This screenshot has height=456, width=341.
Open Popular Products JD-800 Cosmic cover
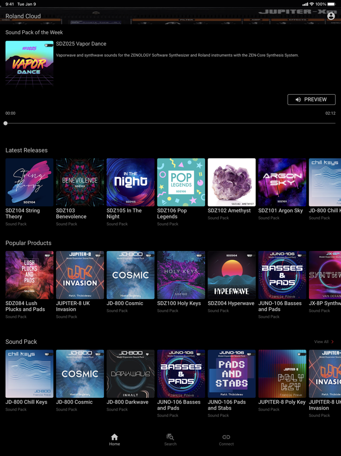click(x=131, y=275)
